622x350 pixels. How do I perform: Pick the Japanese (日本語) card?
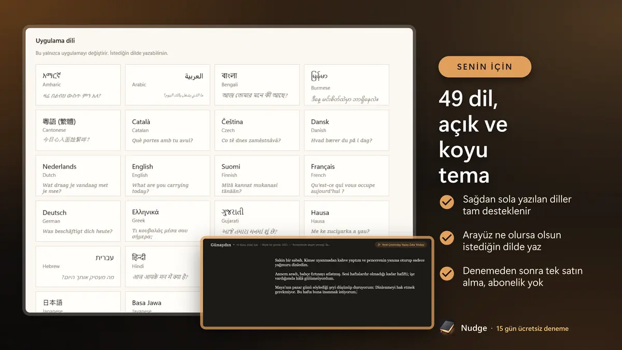78,302
